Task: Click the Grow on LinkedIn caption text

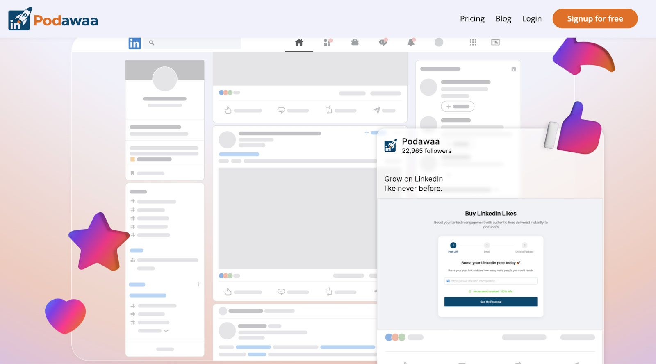Action: click(414, 184)
